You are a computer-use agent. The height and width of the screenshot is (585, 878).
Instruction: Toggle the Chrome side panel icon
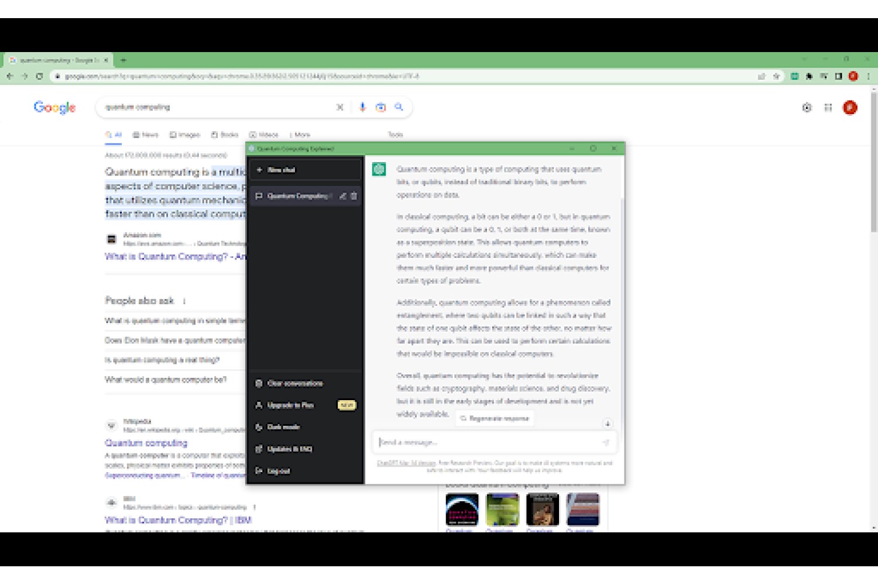coord(838,76)
